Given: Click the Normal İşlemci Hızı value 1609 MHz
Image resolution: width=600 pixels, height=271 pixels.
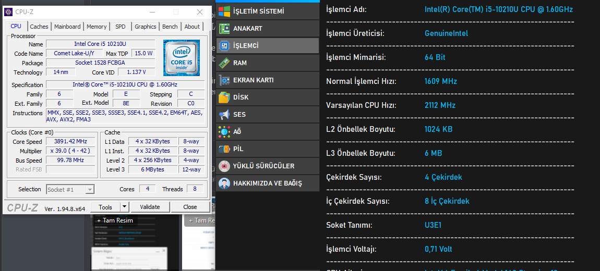Looking at the screenshot, I should click(440, 81).
